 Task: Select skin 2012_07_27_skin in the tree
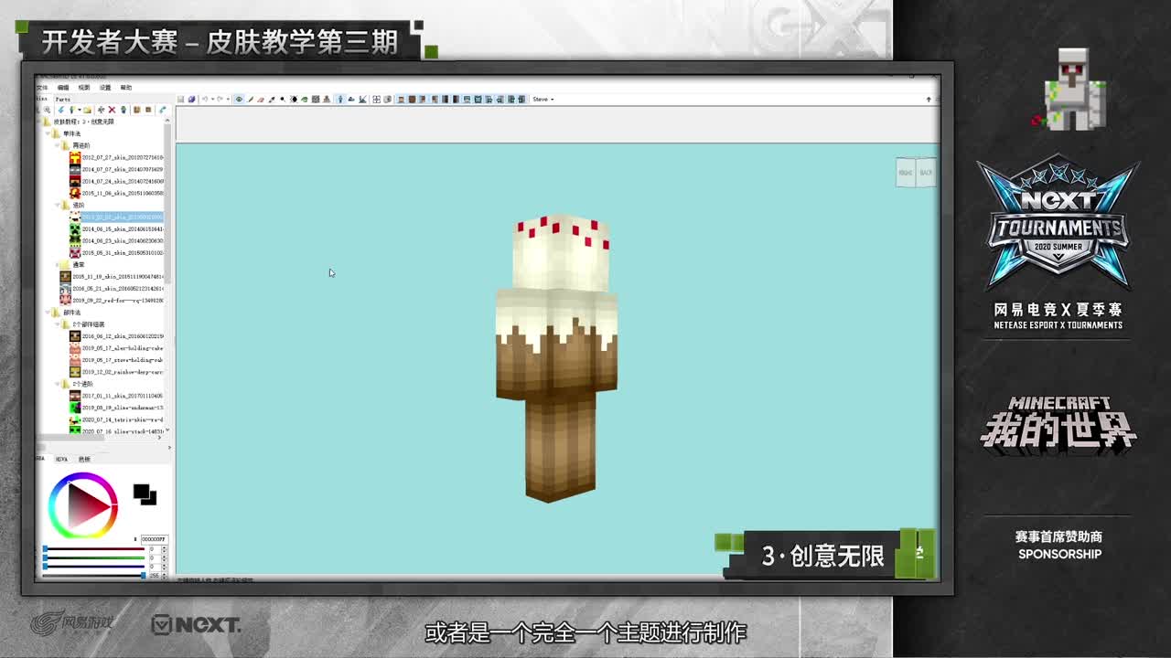(x=117, y=157)
